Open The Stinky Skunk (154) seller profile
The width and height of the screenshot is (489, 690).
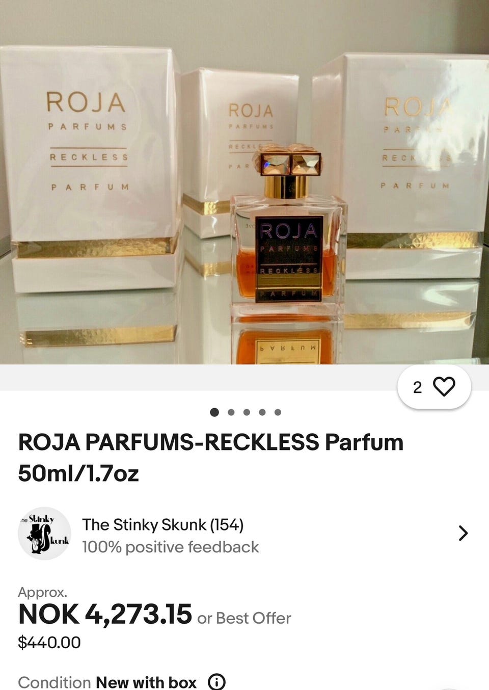tap(163, 524)
